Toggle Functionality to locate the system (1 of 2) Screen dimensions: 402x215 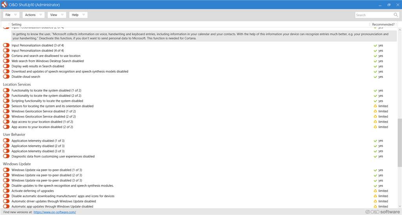pos(6,90)
